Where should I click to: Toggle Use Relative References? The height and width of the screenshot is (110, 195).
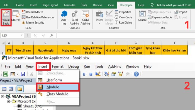(x=38, y=17)
